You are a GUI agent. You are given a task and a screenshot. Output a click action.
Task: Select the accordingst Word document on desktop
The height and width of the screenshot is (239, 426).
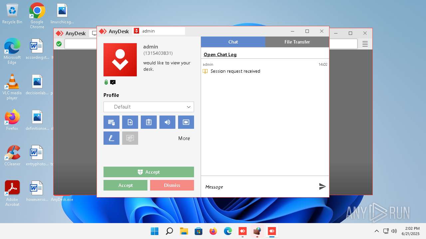coord(37,49)
